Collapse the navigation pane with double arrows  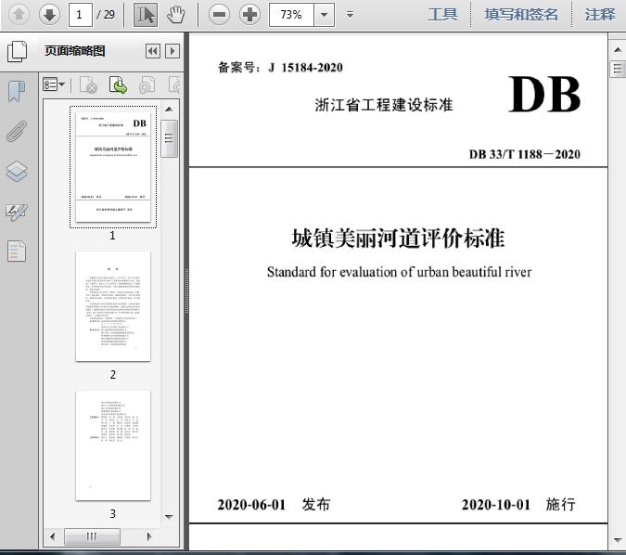coord(153,51)
